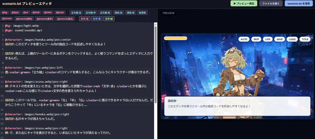Apply red text color 文字:赤
The image size is (315, 139).
click(x=85, y=19)
